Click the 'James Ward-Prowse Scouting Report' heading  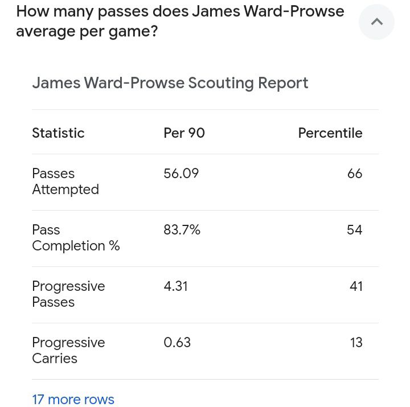click(170, 83)
